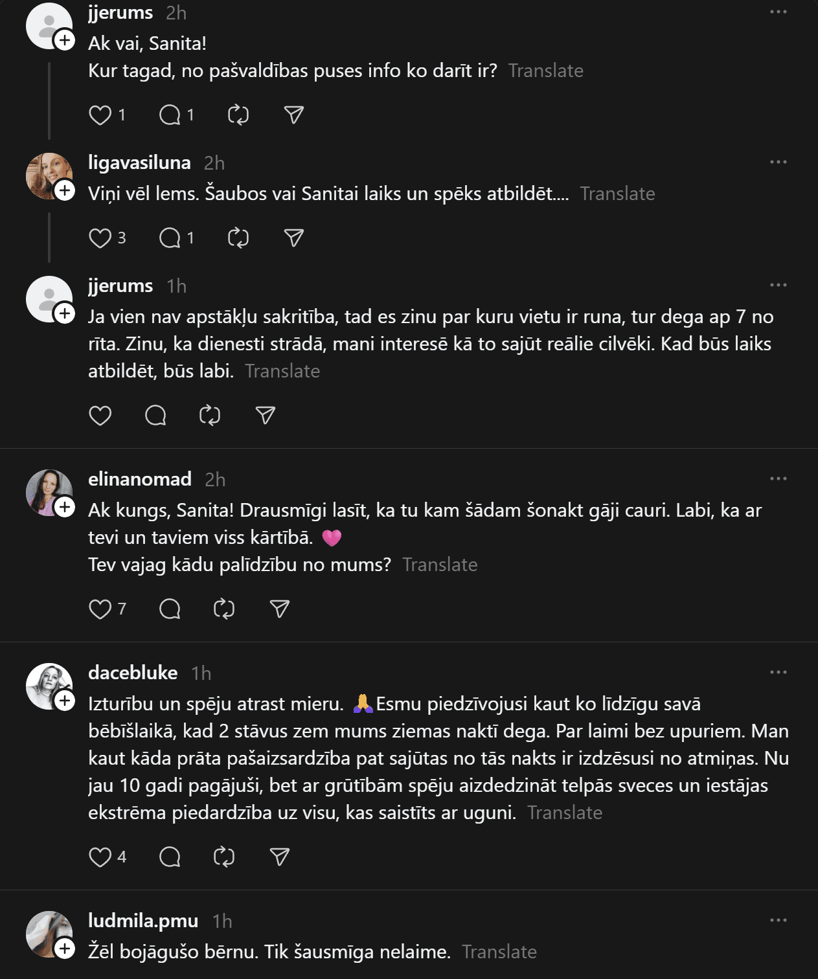Translate ludmila.pmu's comment
Image resolution: width=818 pixels, height=979 pixels.
coord(499,952)
